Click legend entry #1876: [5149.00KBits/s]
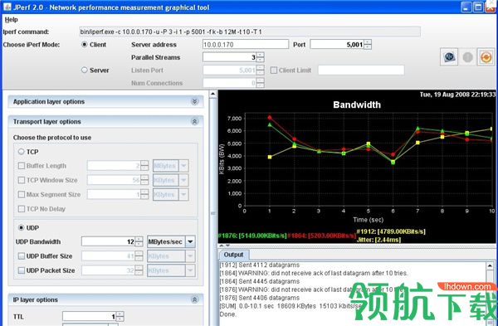The image size is (498, 326). pos(252,236)
